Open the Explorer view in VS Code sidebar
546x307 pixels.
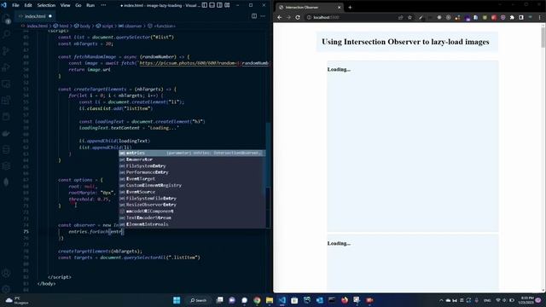click(x=6, y=19)
